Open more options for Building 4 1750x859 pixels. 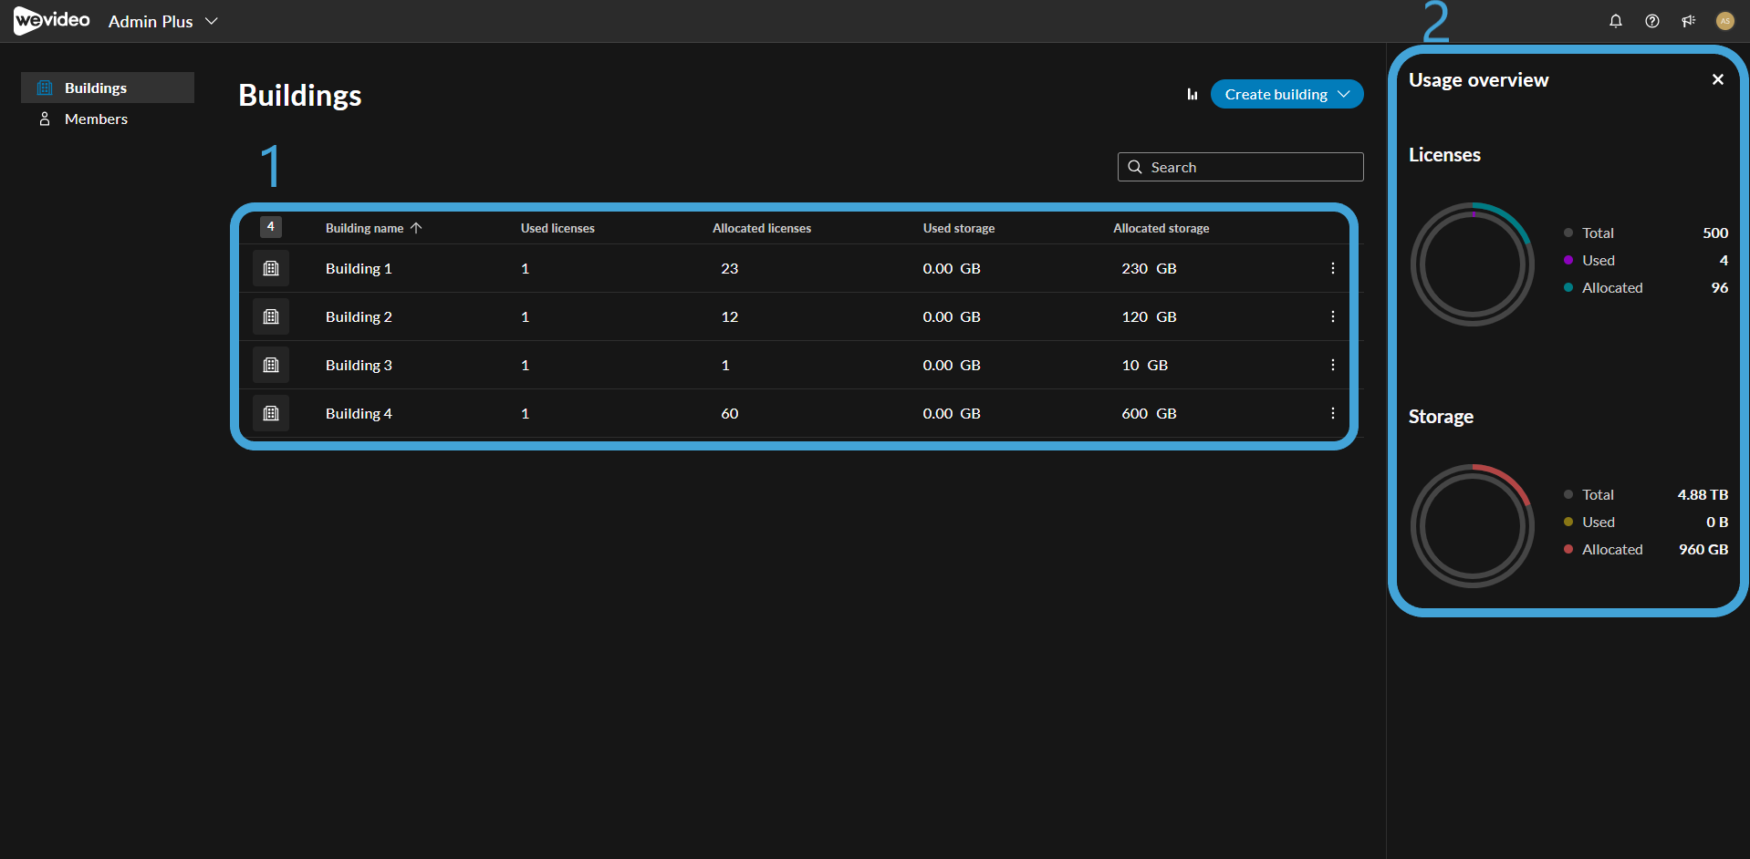tap(1333, 413)
